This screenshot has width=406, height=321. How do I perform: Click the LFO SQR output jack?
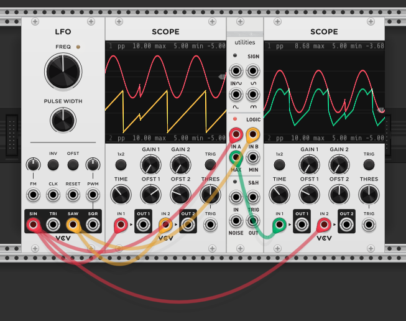[x=93, y=225]
